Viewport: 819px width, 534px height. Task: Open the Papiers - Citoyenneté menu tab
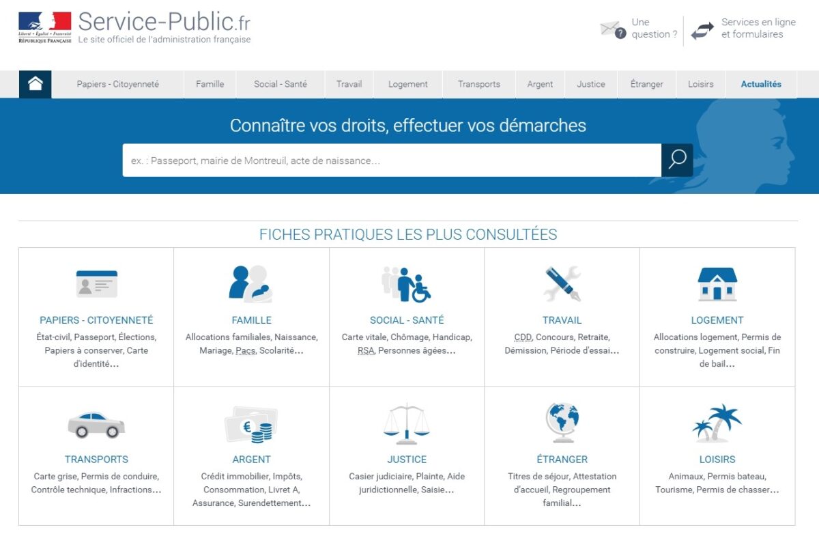[117, 84]
